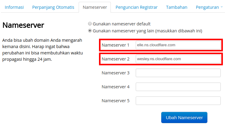
Task: Focus the Nameserver 2 text box
Action: click(178, 59)
